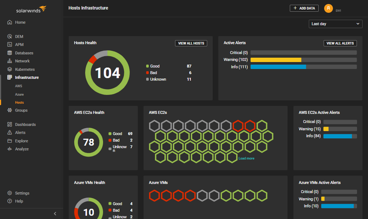This screenshot has width=368, height=219.
Task: Collapse the sidebar with the chevron
Action: 55,214
